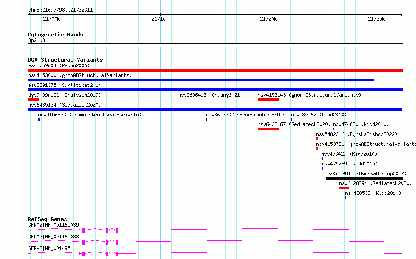Click the red nsv4153143 variant block

pyautogui.click(x=268, y=100)
